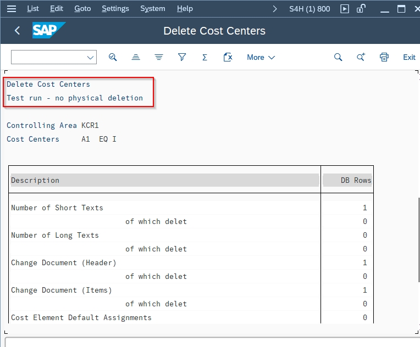Open the Set Filter funnel icon
Viewport: 420px width, 347px height.
point(182,57)
